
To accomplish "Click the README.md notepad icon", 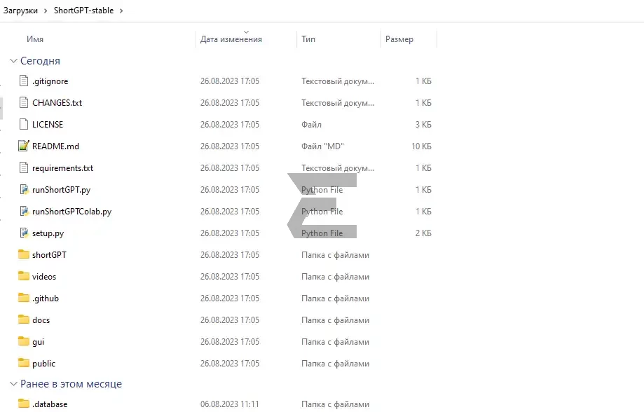I will click(x=24, y=146).
